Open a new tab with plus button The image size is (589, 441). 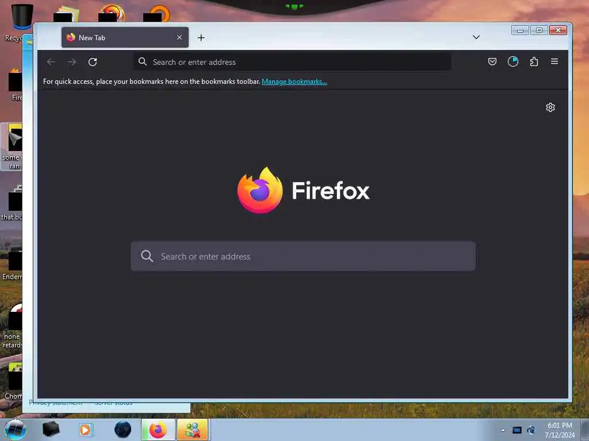click(x=201, y=37)
